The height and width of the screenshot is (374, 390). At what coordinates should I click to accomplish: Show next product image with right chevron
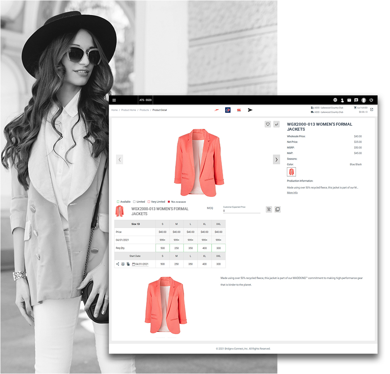click(x=277, y=159)
